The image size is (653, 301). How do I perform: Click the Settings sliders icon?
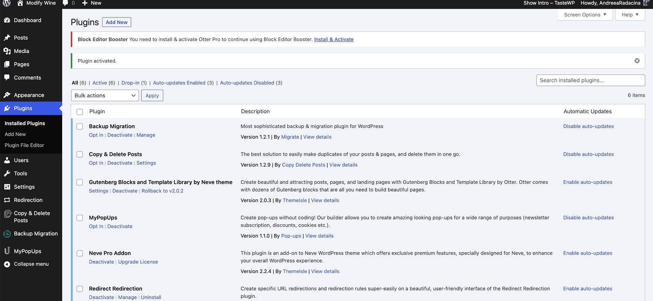[x=7, y=187]
